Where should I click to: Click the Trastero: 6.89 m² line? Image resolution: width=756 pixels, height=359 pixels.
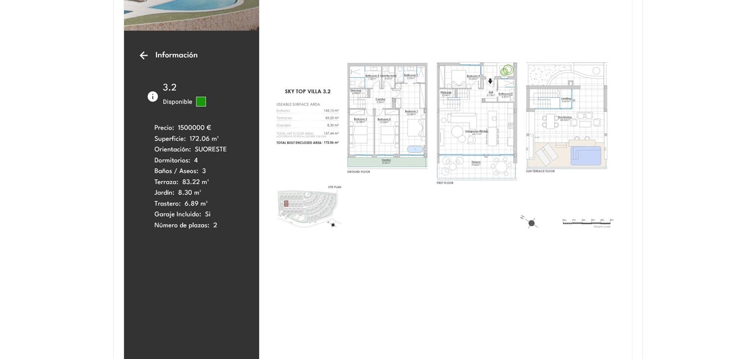pyautogui.click(x=181, y=204)
